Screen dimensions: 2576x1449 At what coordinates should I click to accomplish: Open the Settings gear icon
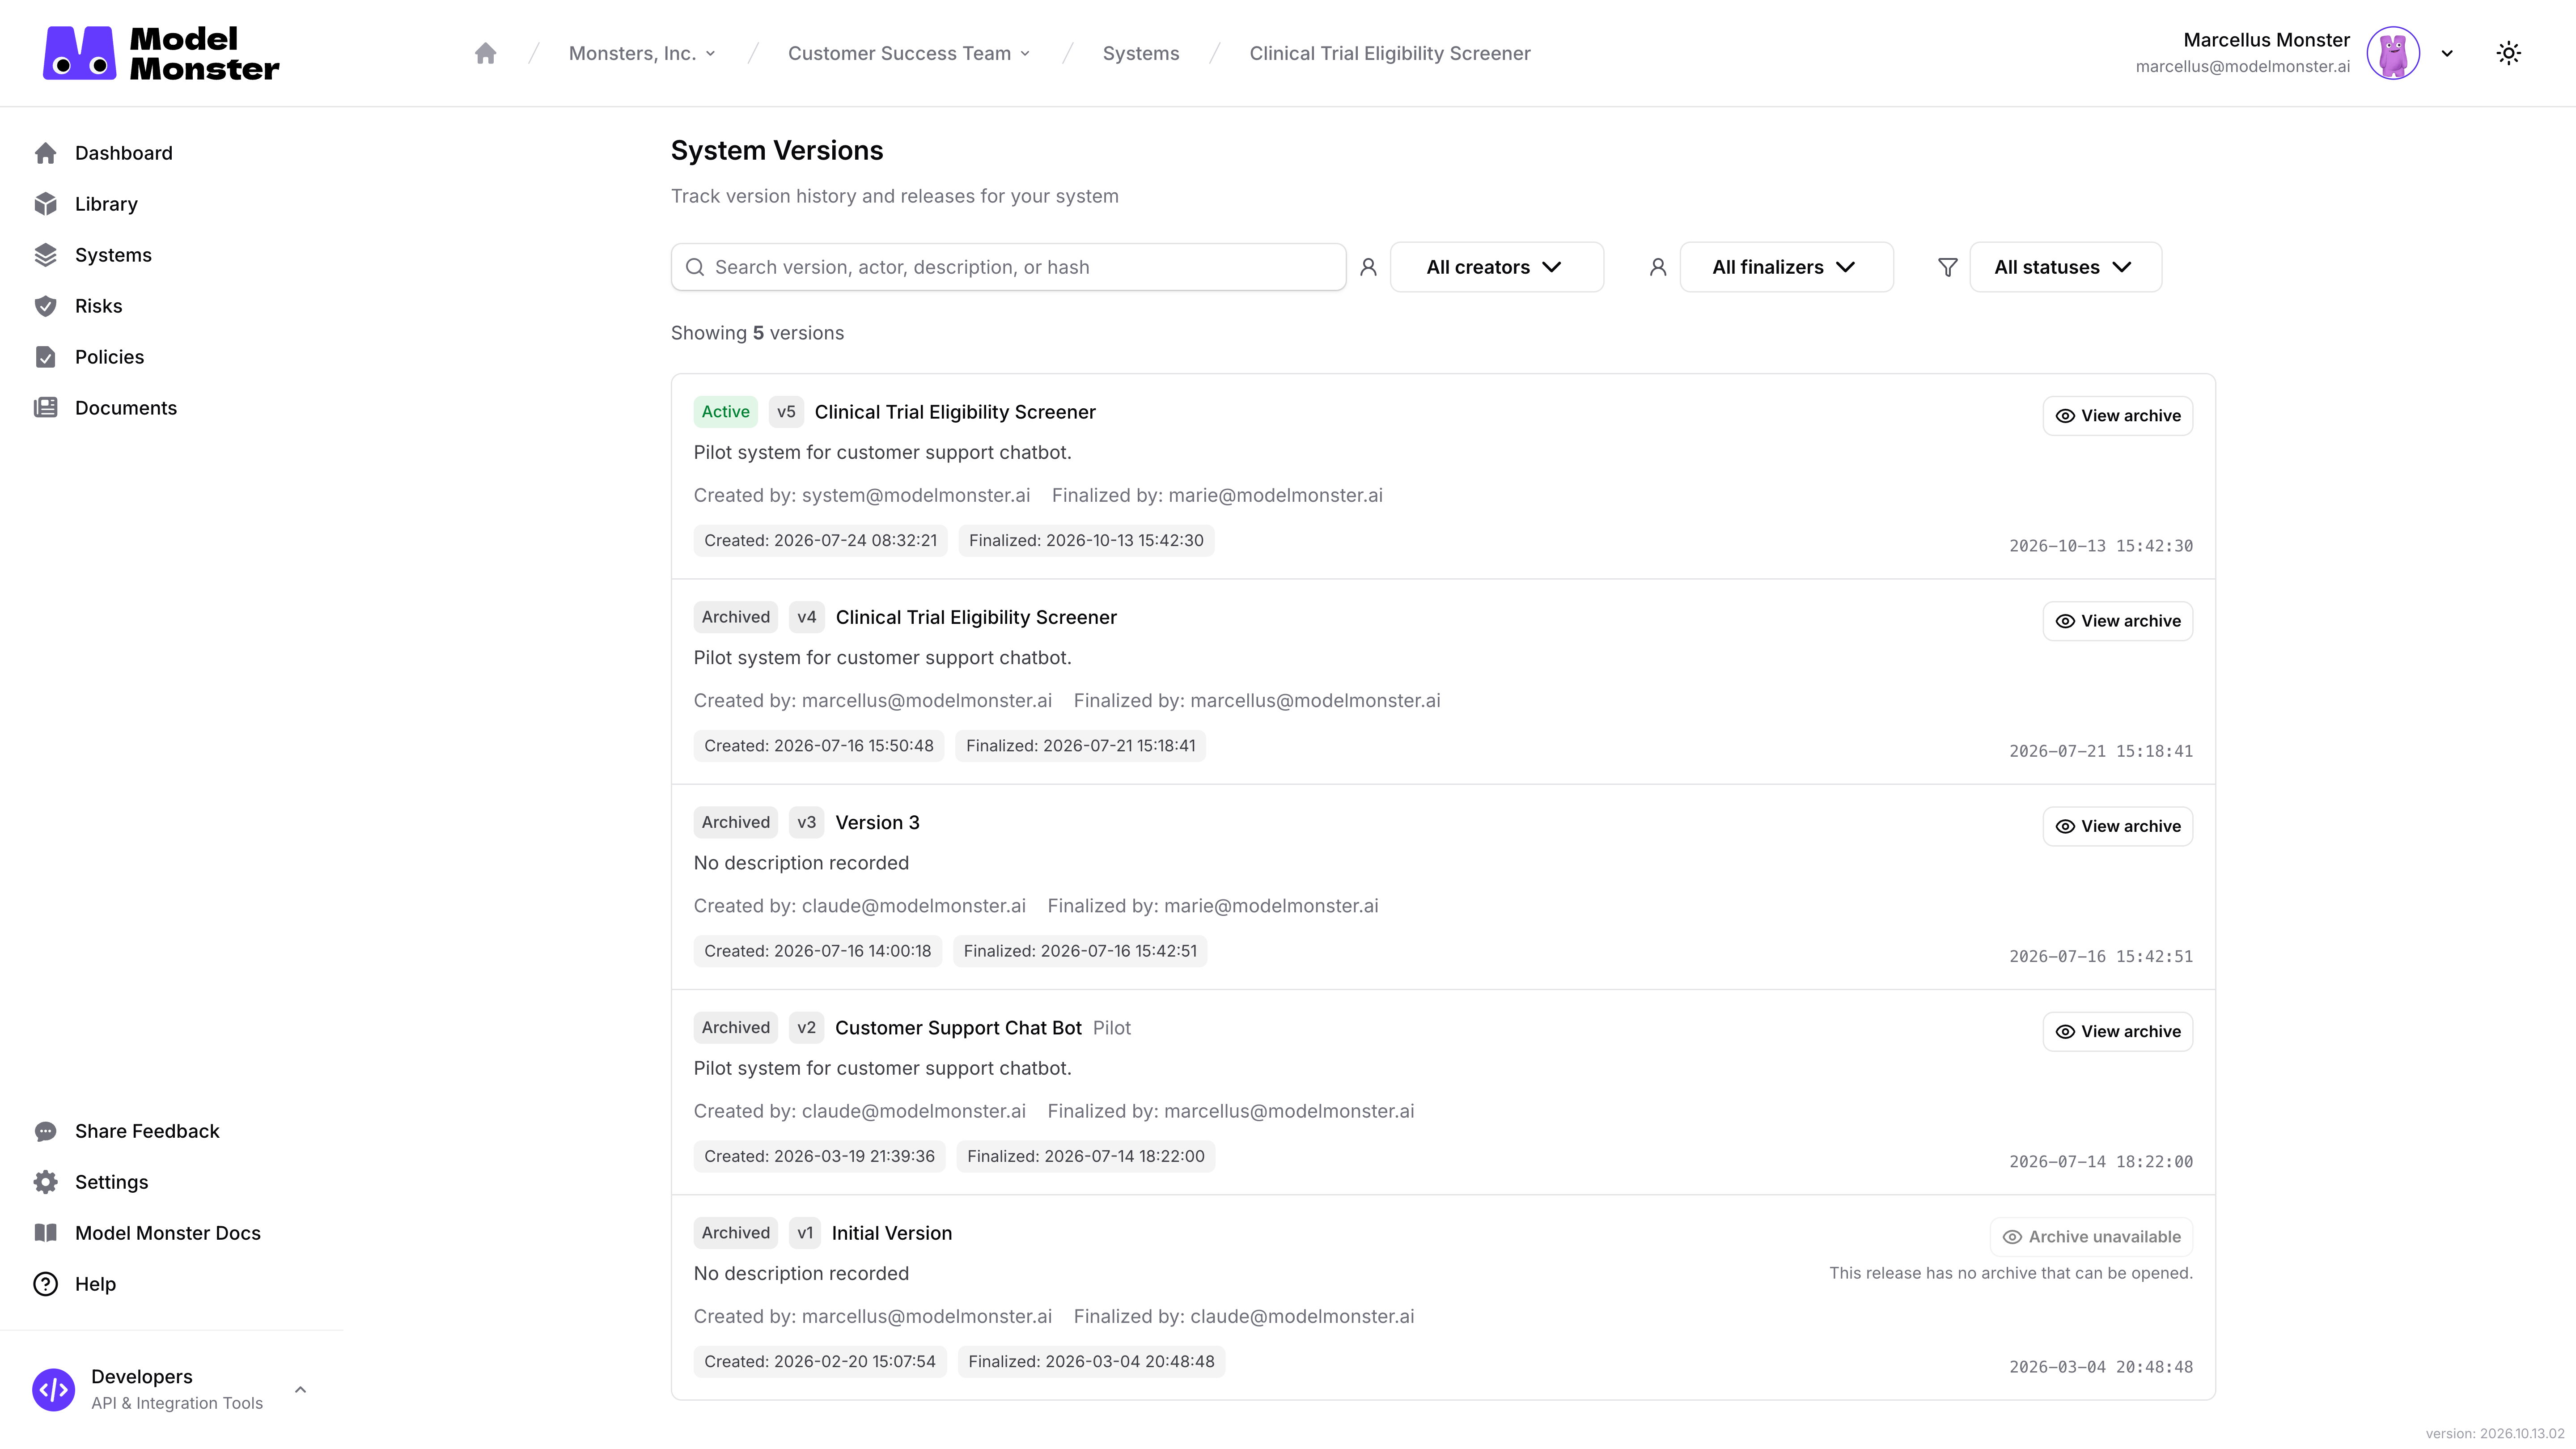click(x=46, y=1182)
